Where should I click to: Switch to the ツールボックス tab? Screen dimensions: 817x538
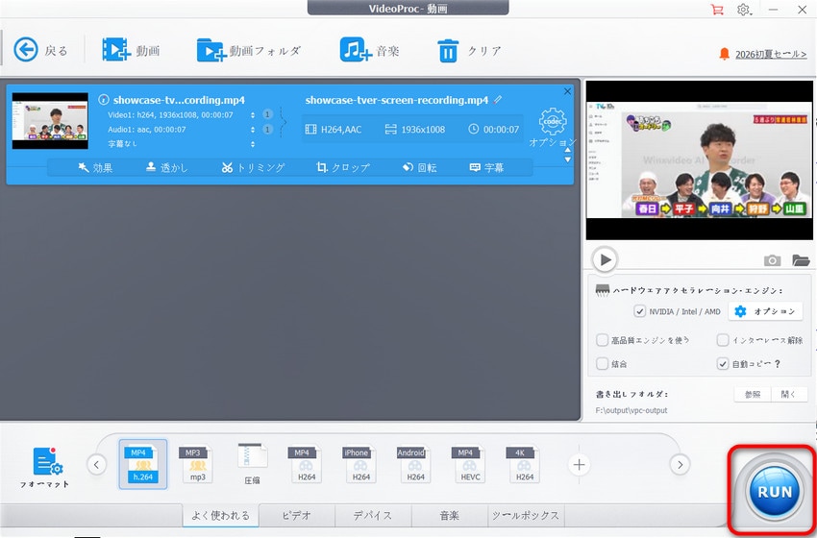pyautogui.click(x=526, y=516)
